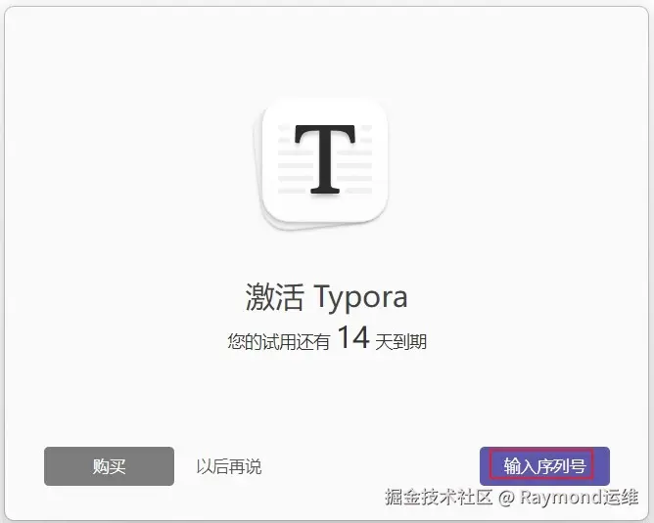Image resolution: width=654 pixels, height=523 pixels.
Task: Click the @ Raymond运维 watermark
Action: point(568,498)
